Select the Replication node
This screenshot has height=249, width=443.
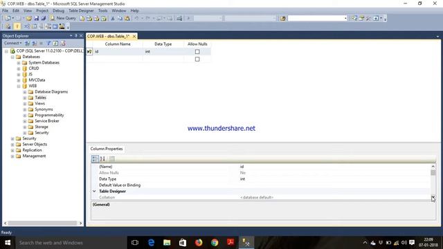(x=33, y=150)
